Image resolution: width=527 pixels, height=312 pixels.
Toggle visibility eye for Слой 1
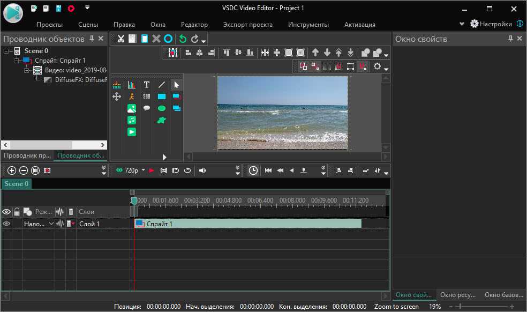pyautogui.click(x=6, y=224)
